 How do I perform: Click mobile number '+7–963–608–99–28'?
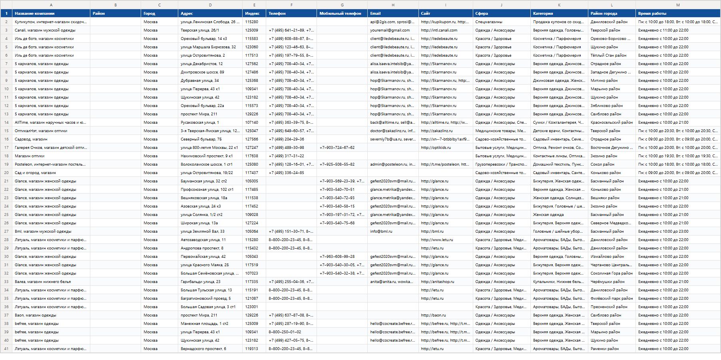click(342, 257)
